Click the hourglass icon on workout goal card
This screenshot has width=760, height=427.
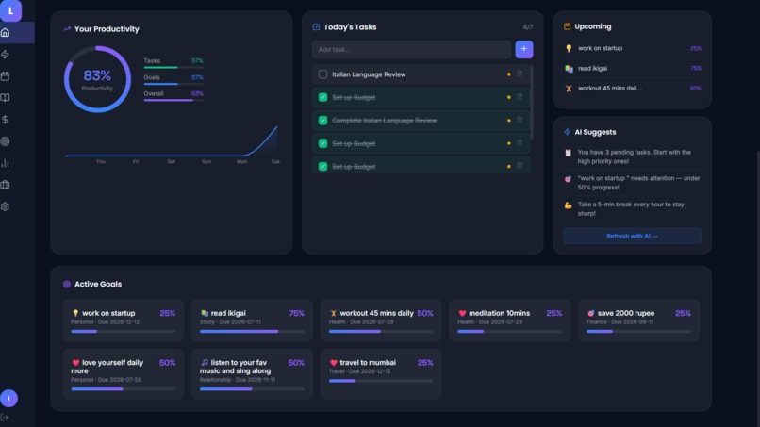click(x=334, y=313)
